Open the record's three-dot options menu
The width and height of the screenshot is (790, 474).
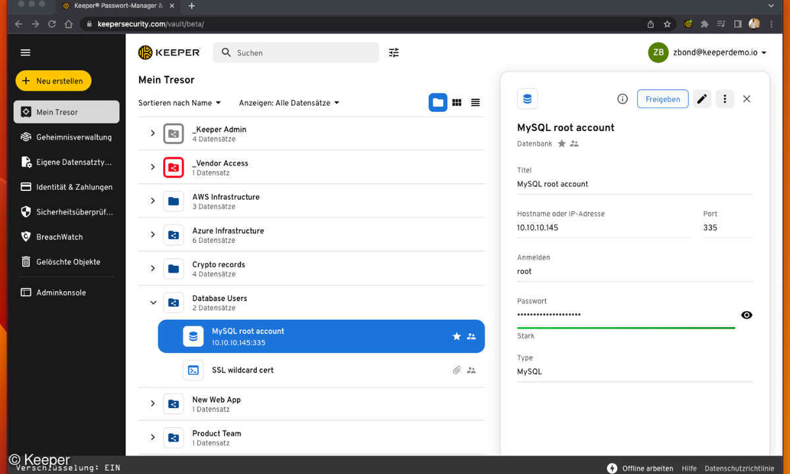click(725, 99)
